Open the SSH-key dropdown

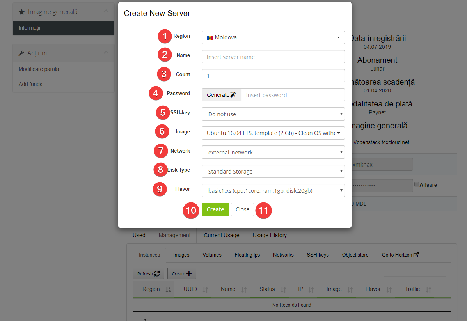pyautogui.click(x=273, y=114)
